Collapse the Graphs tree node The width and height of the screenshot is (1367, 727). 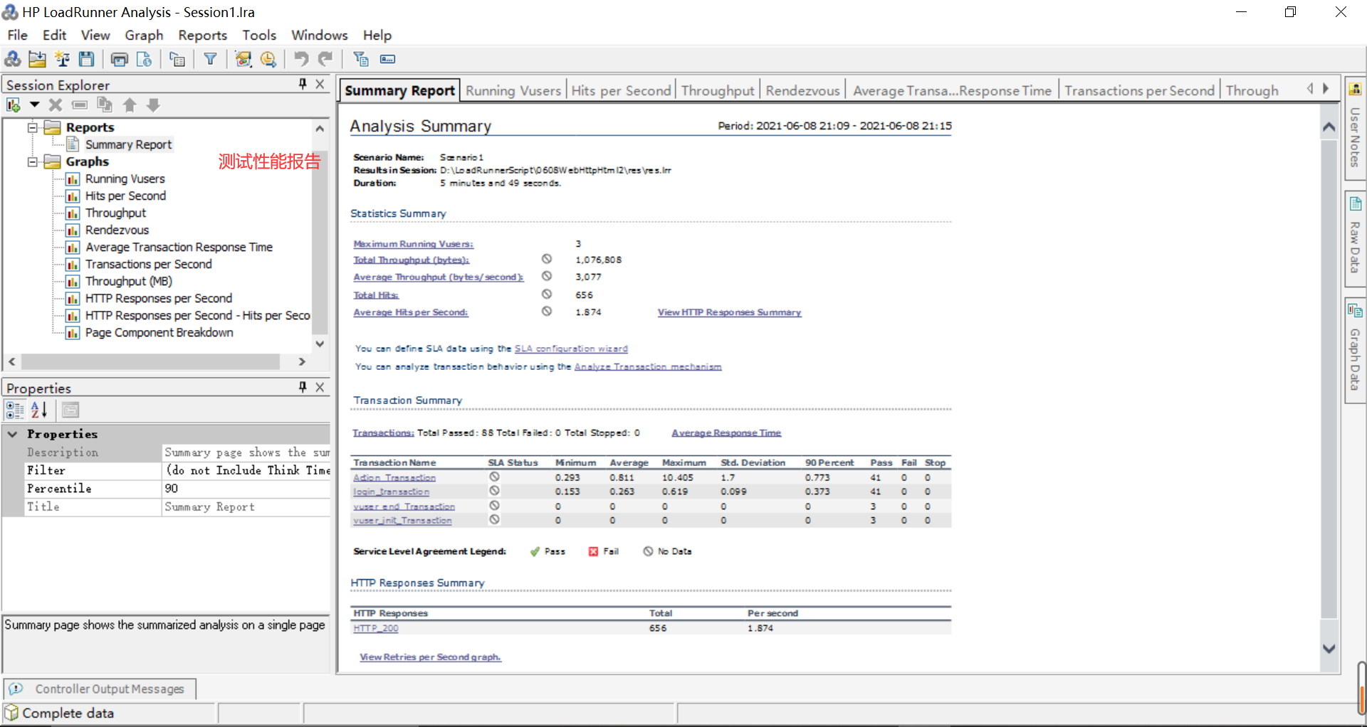pyautogui.click(x=32, y=161)
